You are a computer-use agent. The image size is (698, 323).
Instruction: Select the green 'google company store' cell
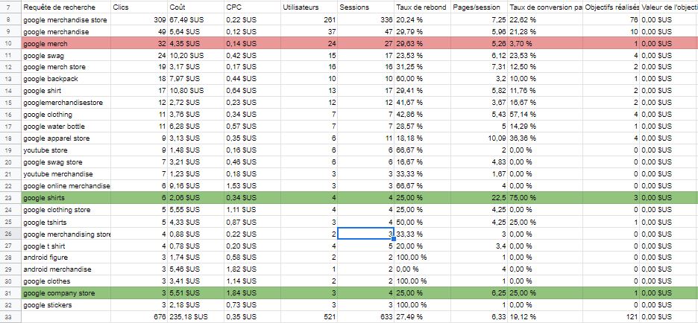coord(66,293)
